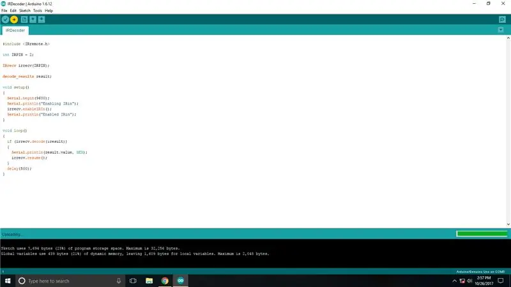Click the 'decode_results result;' line
The height and width of the screenshot is (287, 511).
pos(27,77)
